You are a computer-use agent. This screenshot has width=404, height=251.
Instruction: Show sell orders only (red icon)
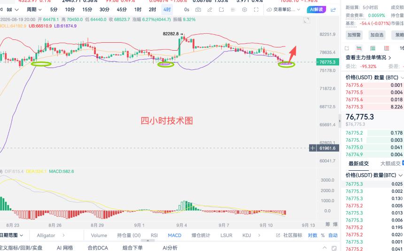(x=387, y=48)
